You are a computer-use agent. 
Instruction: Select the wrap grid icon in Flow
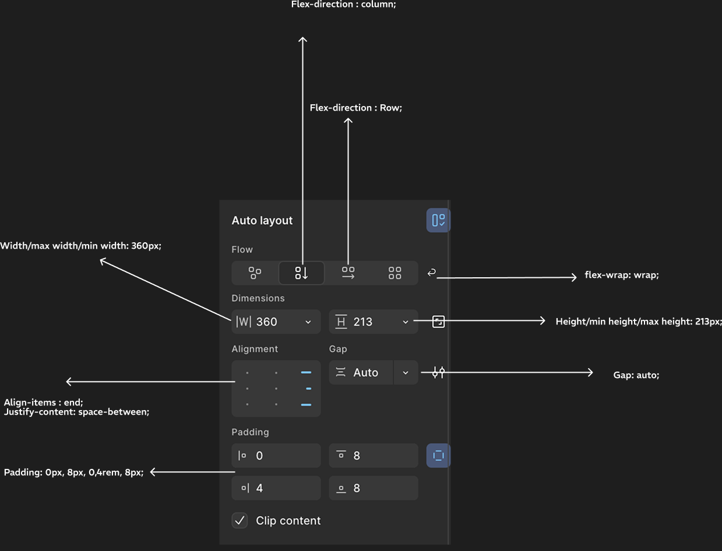[x=395, y=273]
